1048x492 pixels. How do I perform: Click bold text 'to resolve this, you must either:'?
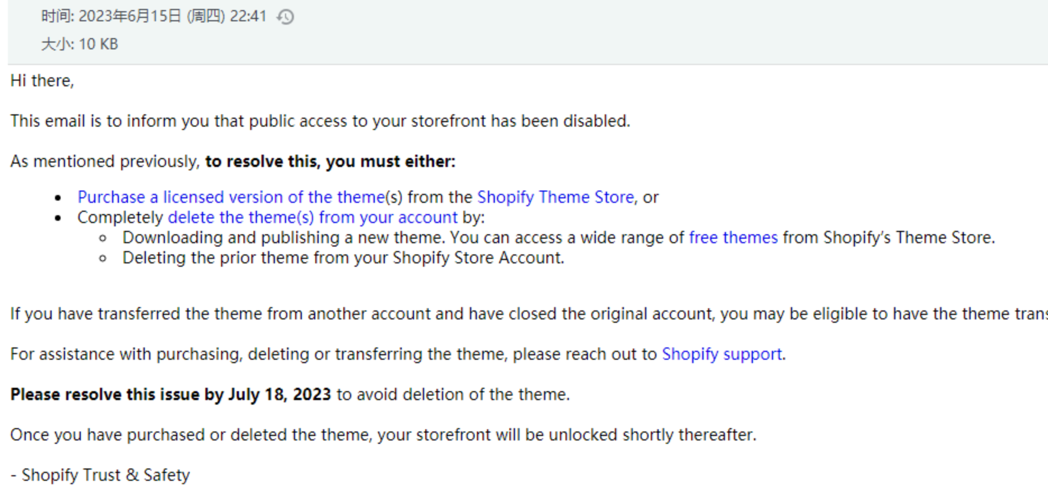[330, 161]
